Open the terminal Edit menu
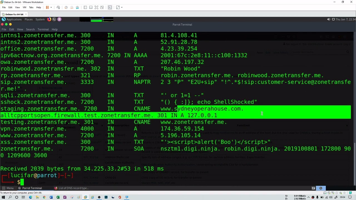 (12, 29)
